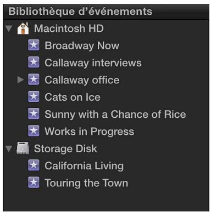211x212 pixels.
Task: Expand the Callaway office event triangle
Action: [x=20, y=79]
